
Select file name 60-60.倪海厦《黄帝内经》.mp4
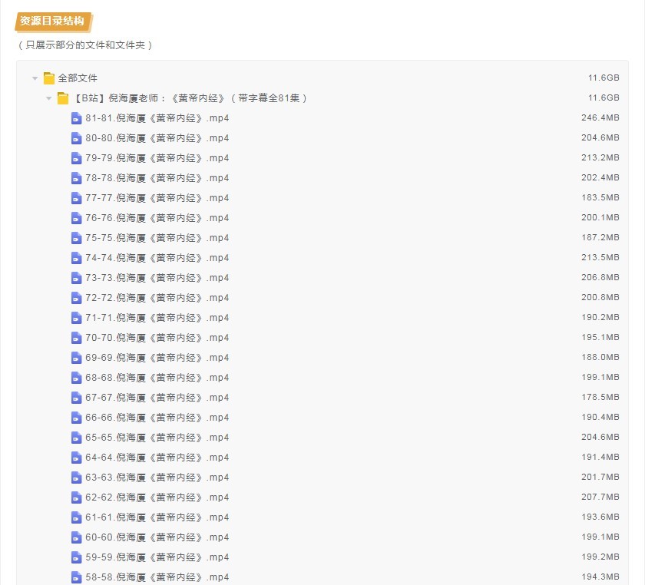157,537
